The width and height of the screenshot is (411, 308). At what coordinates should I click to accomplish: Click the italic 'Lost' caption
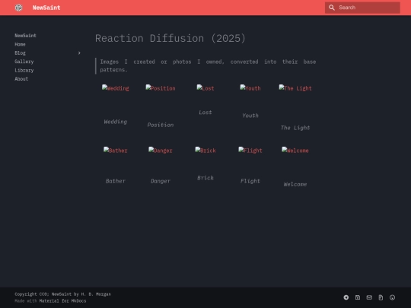coord(205,113)
